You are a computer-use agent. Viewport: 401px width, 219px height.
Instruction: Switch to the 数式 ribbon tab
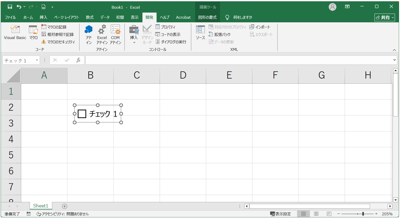[x=90, y=17]
